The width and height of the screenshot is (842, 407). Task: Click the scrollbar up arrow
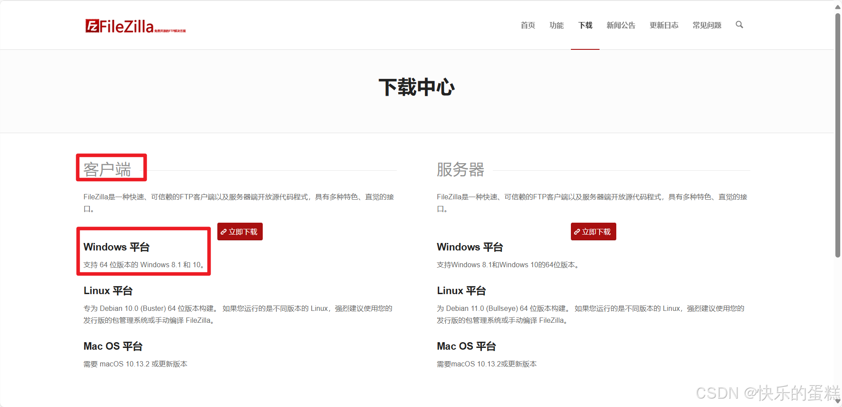coord(838,7)
